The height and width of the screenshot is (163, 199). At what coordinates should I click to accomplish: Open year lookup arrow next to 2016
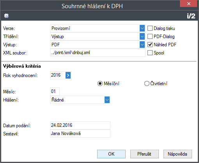[x=68, y=75]
